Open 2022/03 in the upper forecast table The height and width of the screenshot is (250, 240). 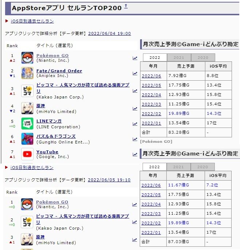(x=151, y=104)
